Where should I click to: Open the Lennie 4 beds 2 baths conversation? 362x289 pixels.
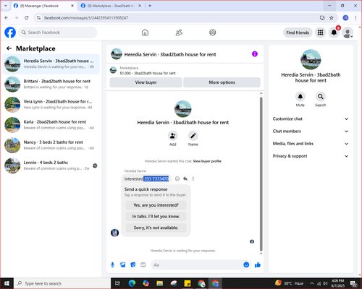[x=51, y=165]
